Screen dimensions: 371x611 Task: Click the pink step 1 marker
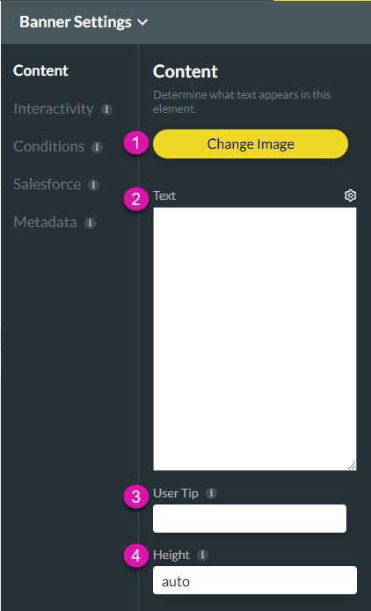point(136,143)
